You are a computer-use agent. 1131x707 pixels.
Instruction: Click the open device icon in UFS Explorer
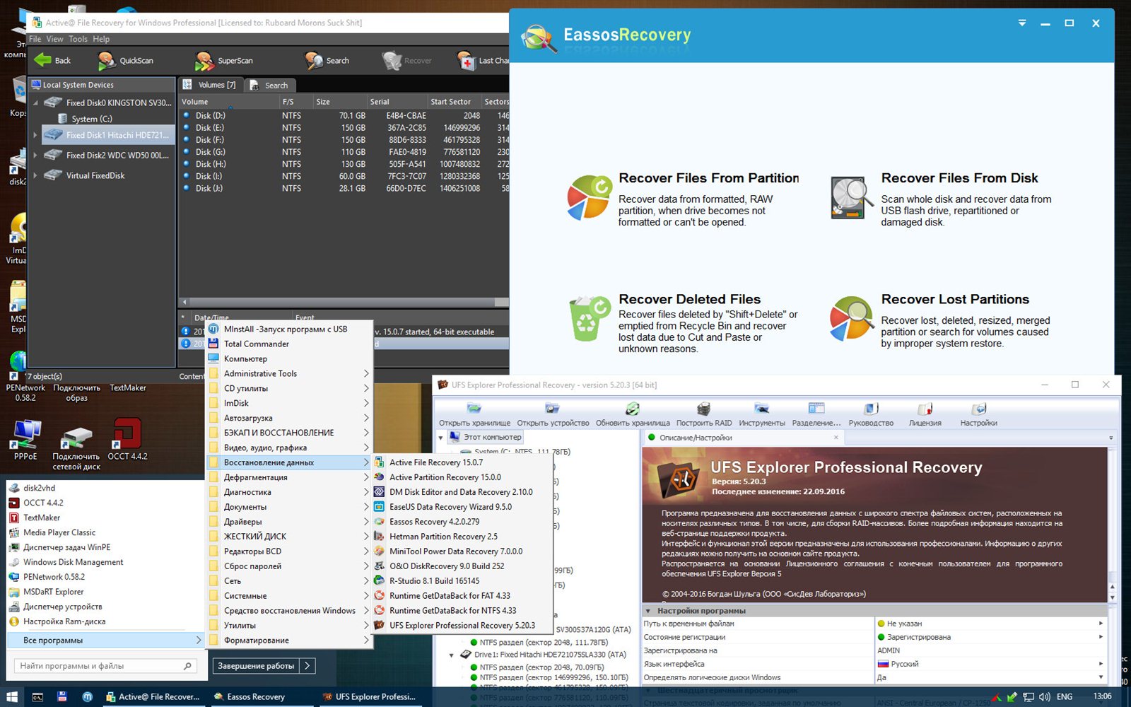552,409
